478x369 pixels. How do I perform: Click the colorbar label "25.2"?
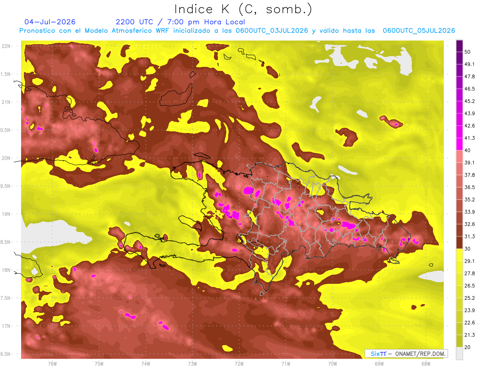470,298
